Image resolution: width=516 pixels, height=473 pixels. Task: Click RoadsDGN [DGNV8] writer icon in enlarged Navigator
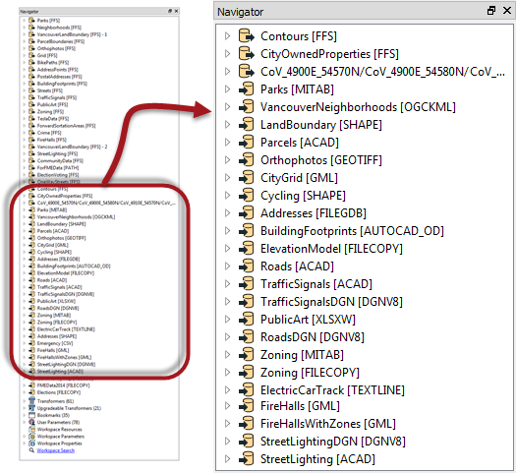(246, 337)
